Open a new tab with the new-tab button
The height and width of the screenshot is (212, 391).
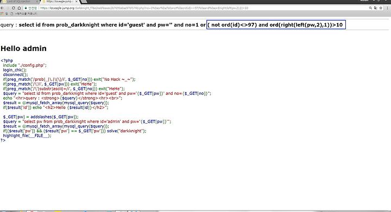pos(84,2)
